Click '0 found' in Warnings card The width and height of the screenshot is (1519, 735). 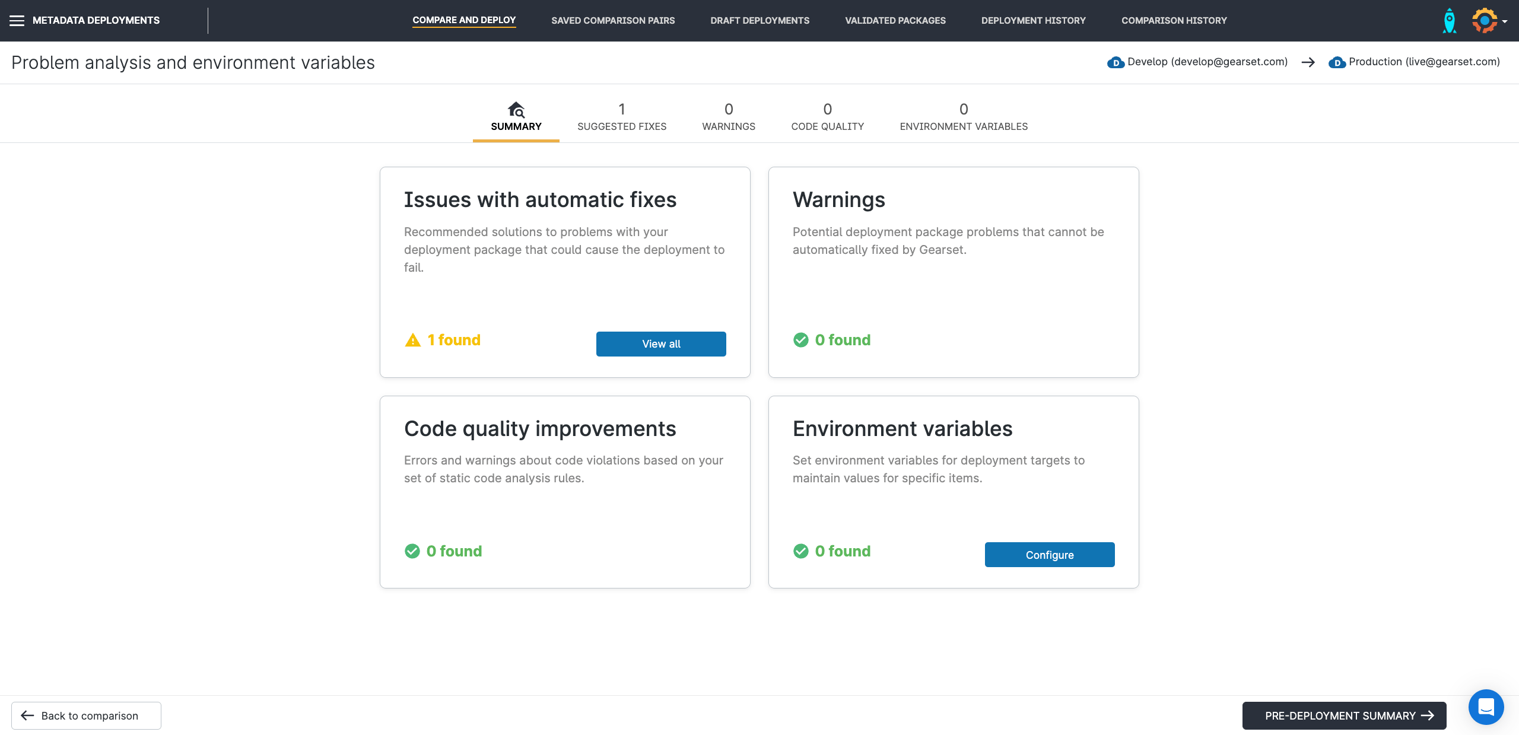[843, 340]
